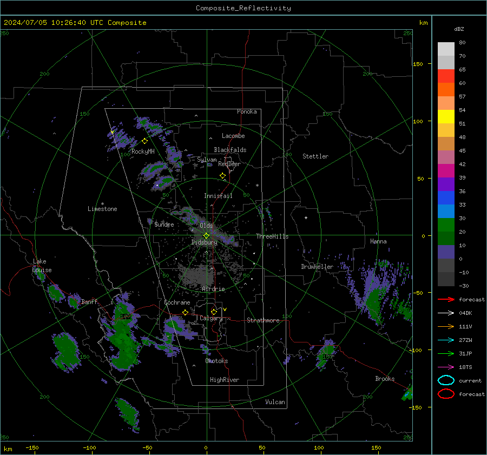Select the purple 10 dBZ color swatch
The width and height of the screenshot is (487, 455).
(446, 252)
